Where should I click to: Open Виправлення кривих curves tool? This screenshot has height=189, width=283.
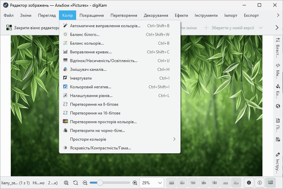click(120, 52)
